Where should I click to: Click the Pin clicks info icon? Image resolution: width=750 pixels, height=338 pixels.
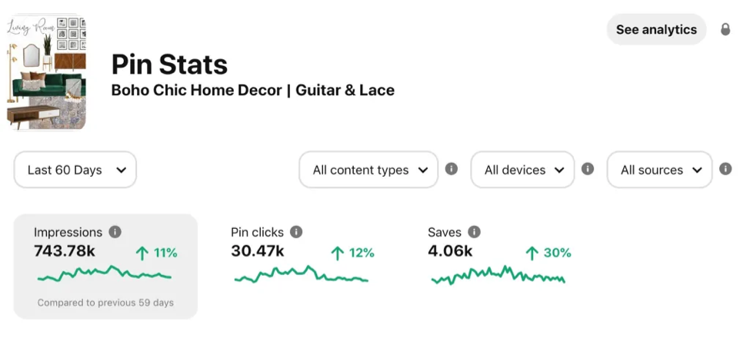(296, 231)
